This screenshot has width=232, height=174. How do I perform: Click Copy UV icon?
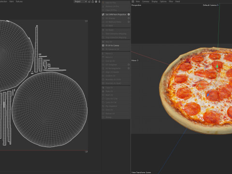(x=103, y=87)
